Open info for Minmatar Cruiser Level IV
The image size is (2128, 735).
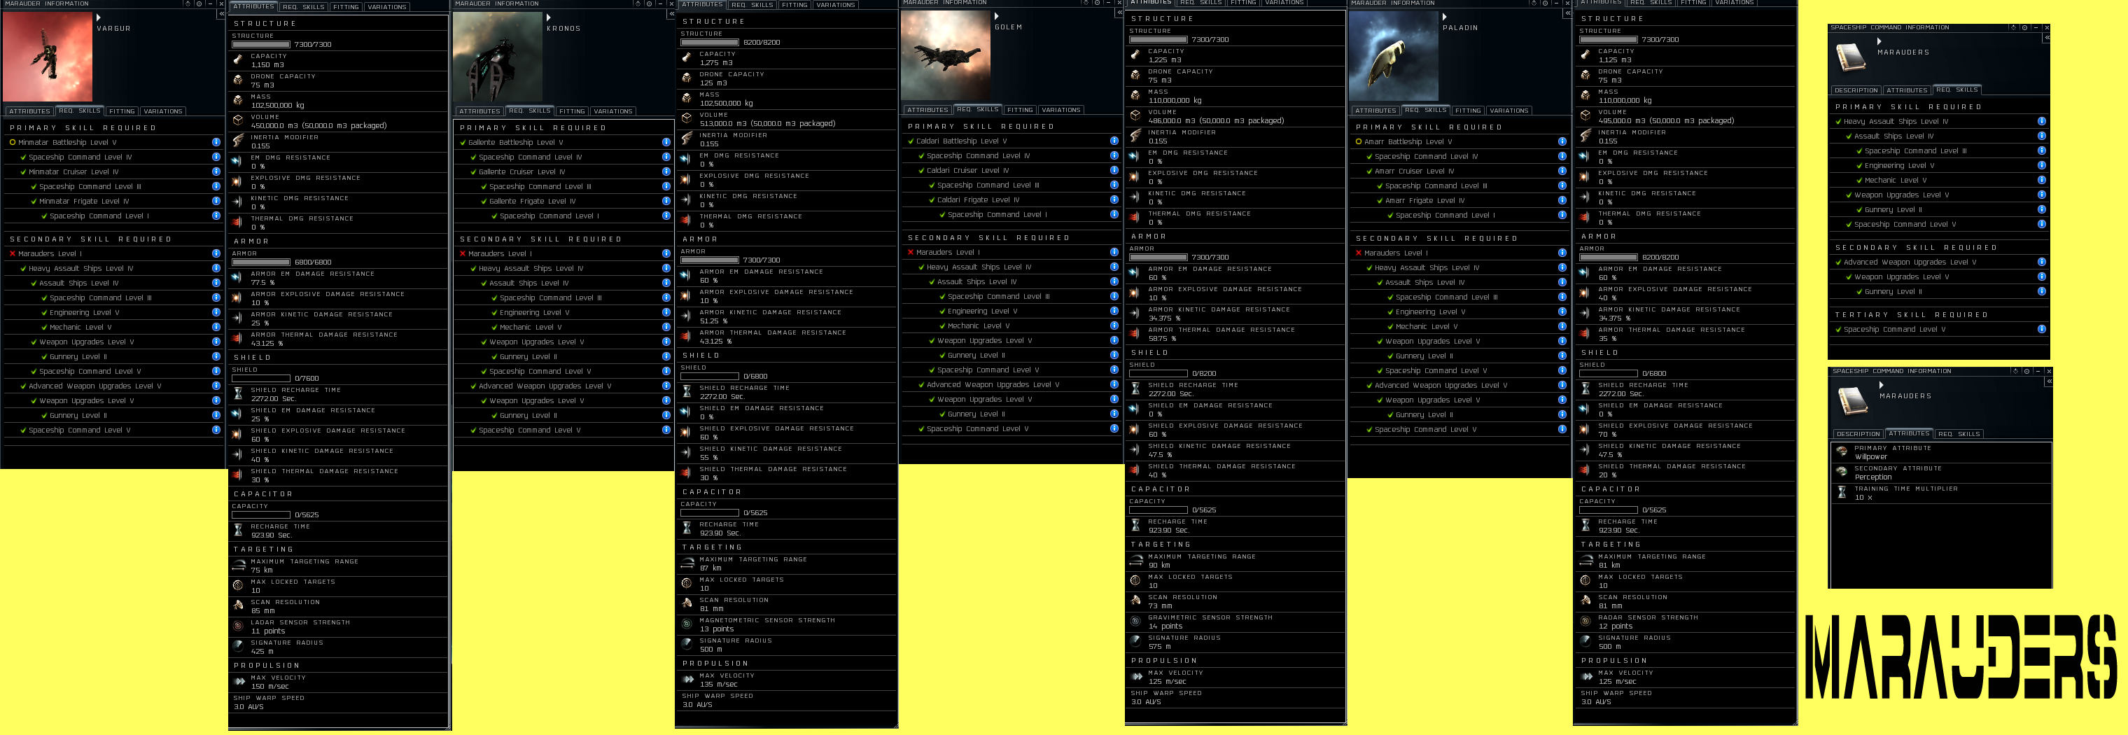pyautogui.click(x=216, y=171)
